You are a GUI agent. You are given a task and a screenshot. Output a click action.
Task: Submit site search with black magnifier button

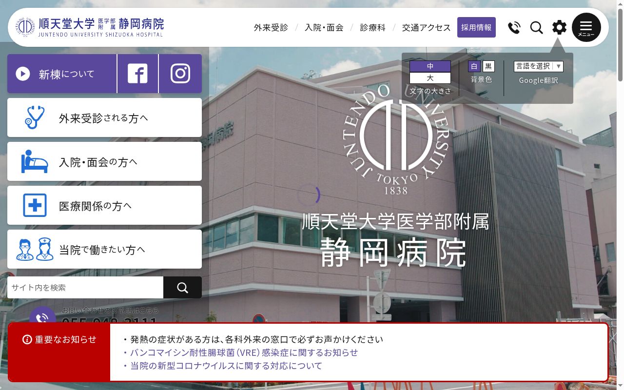pos(182,288)
